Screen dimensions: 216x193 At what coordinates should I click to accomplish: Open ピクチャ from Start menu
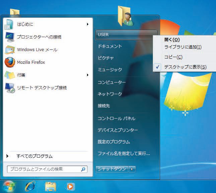106,58
